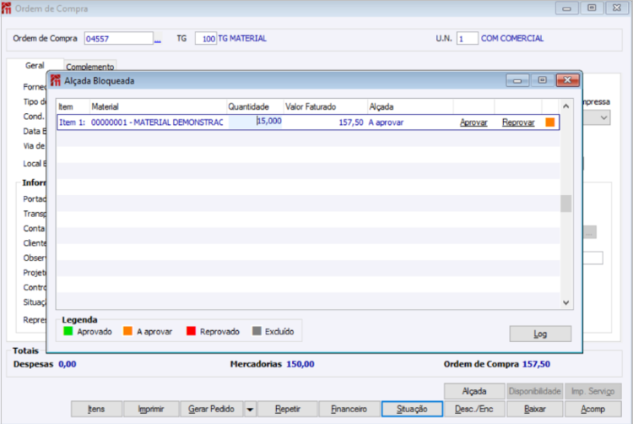Click the Alçada Bloqueada title bar icon
633x424 pixels.
click(56, 81)
